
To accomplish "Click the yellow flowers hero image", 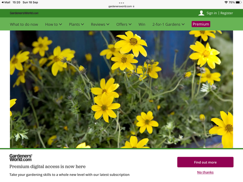I will pos(122,89).
